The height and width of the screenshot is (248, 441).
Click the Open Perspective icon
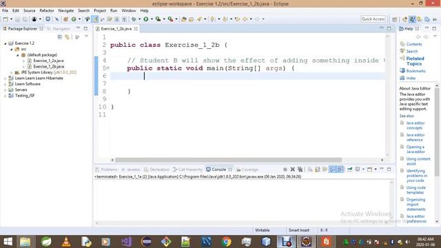395,19
